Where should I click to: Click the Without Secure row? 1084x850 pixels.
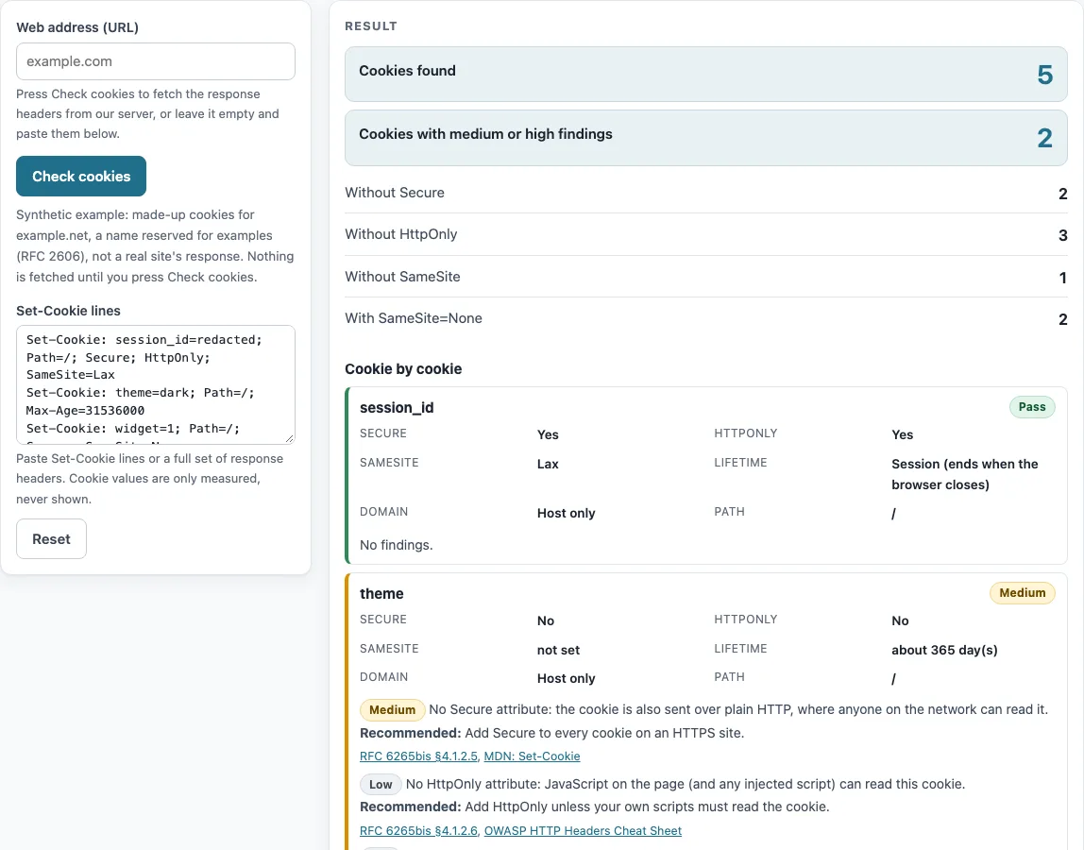point(706,193)
